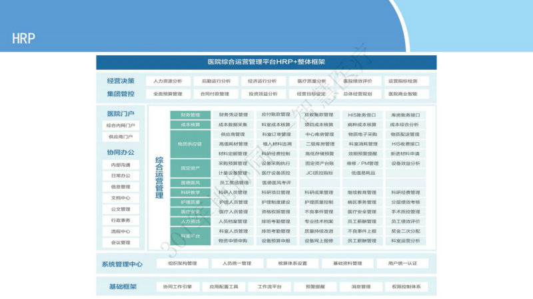Select the 投资效益分析 box
Viewport: 533px width, 299px height.
(x=263, y=94)
